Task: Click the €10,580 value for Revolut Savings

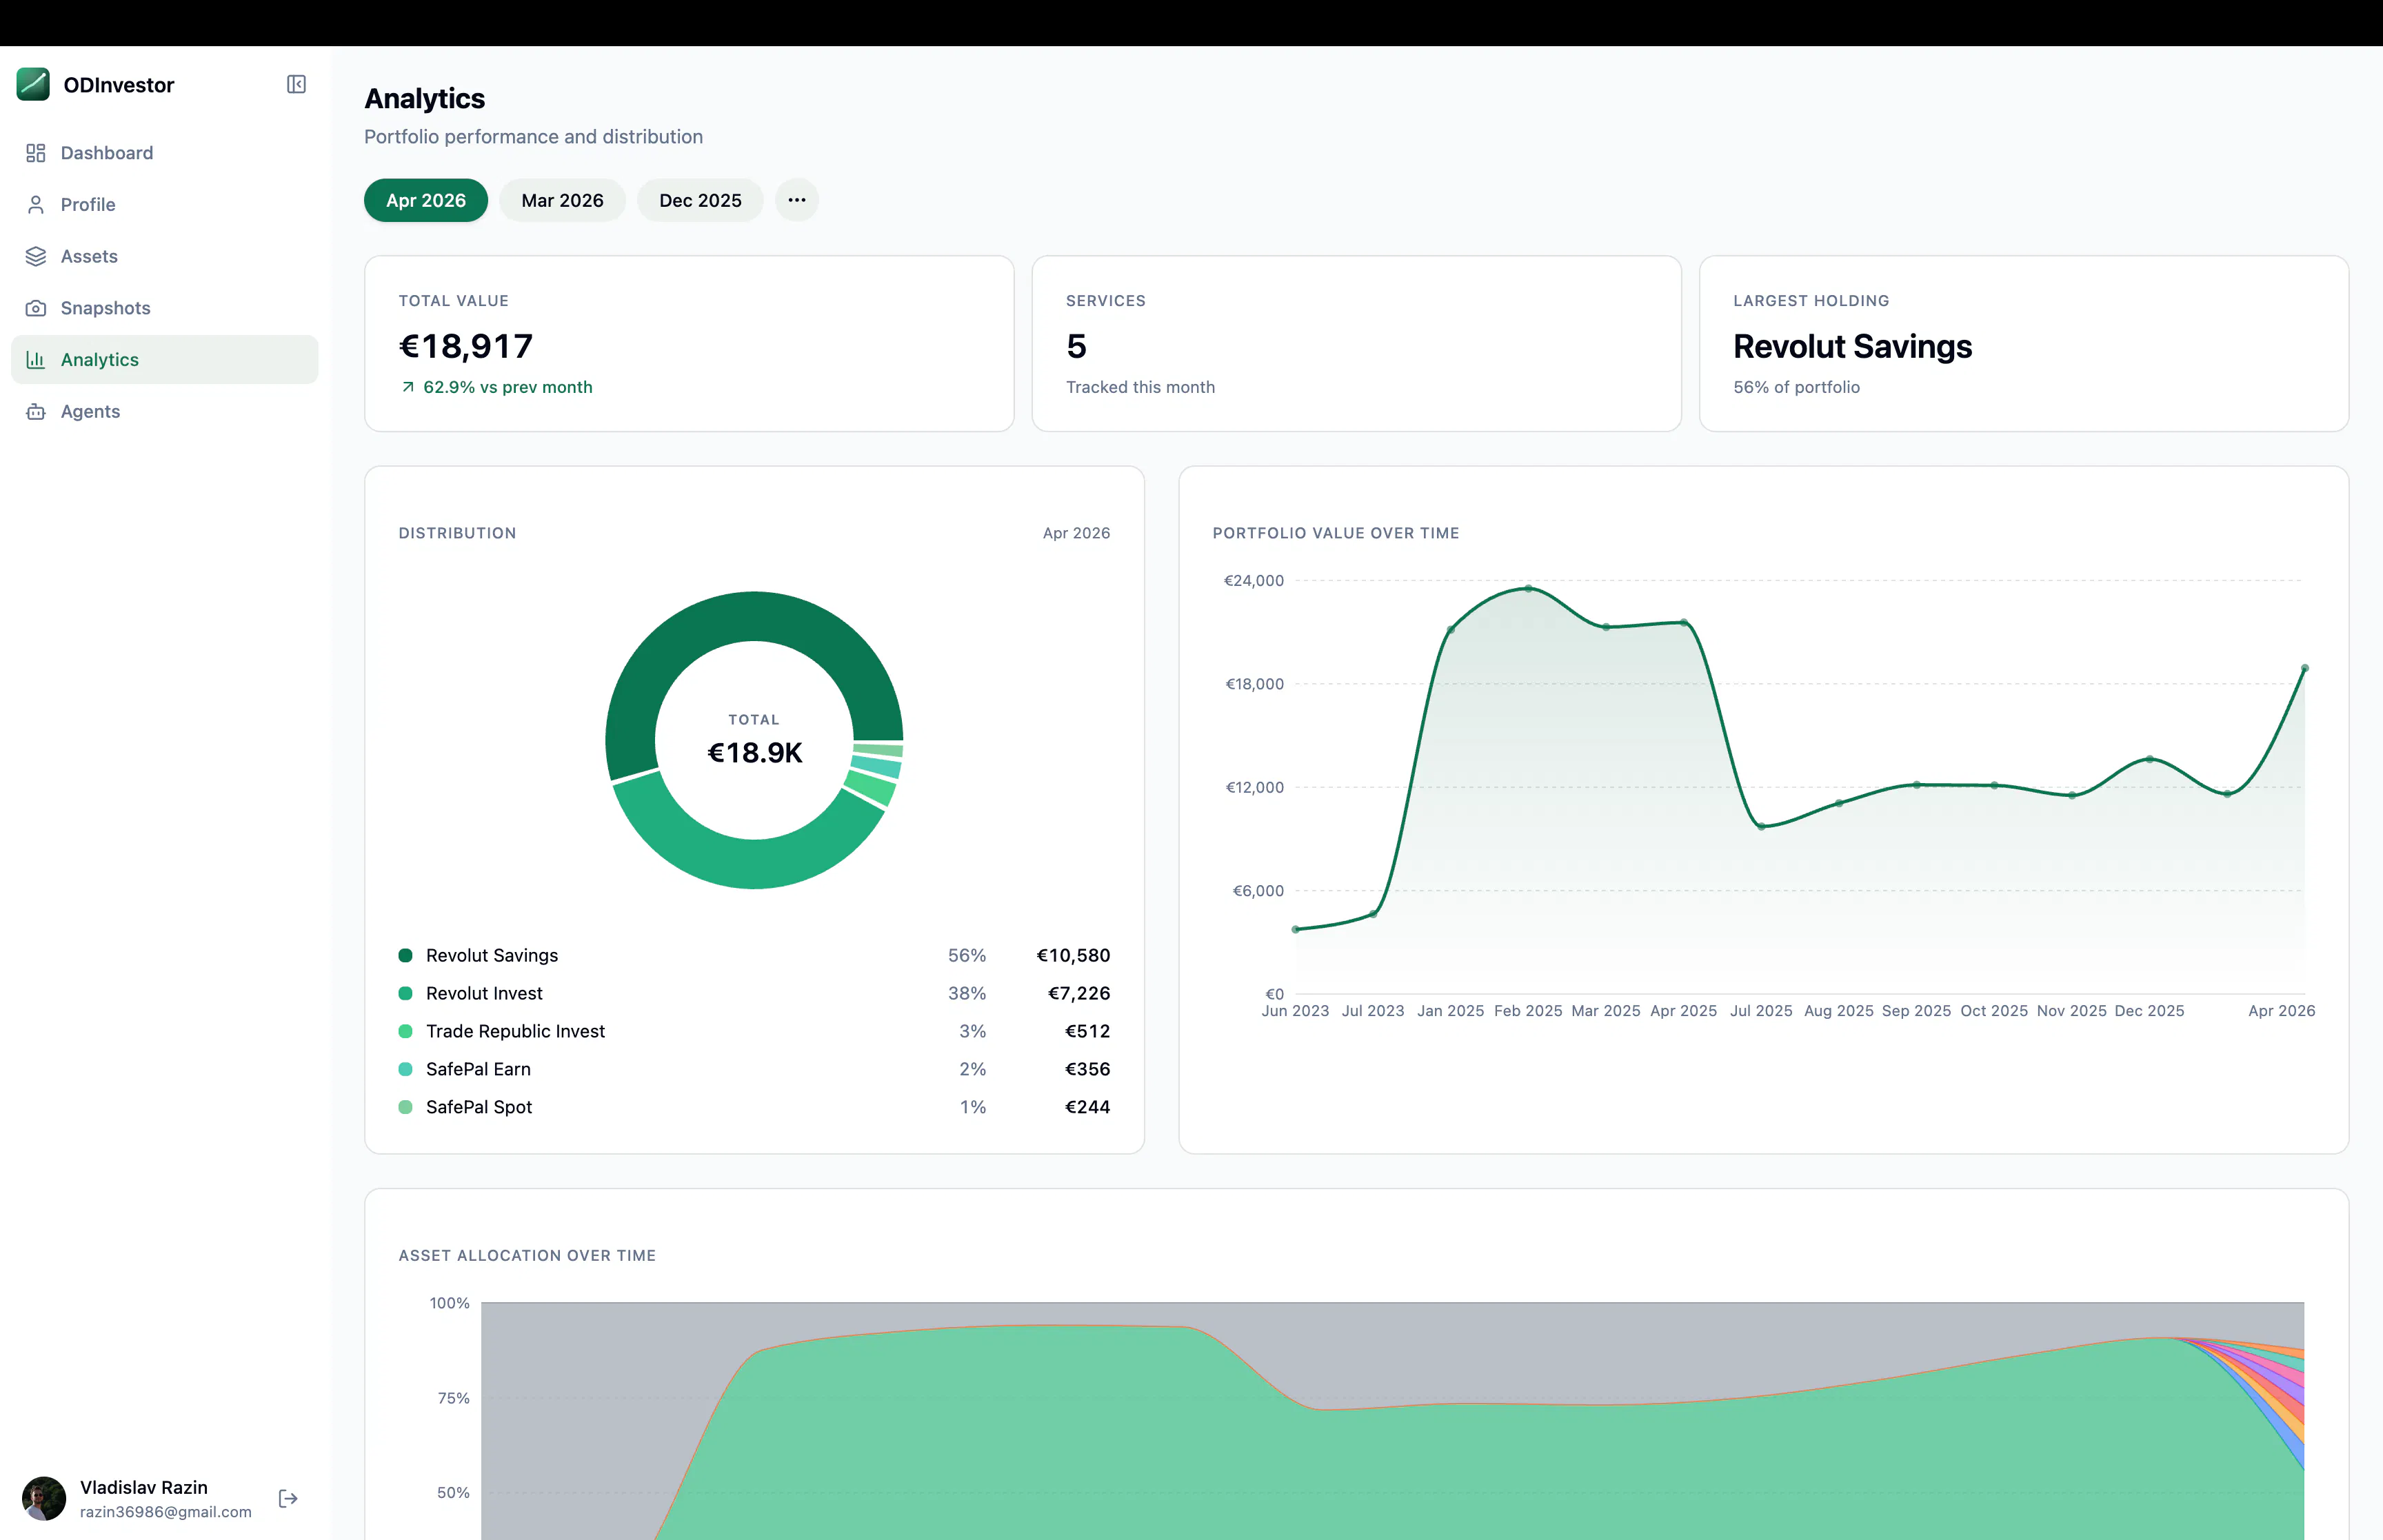Action: [1073, 955]
